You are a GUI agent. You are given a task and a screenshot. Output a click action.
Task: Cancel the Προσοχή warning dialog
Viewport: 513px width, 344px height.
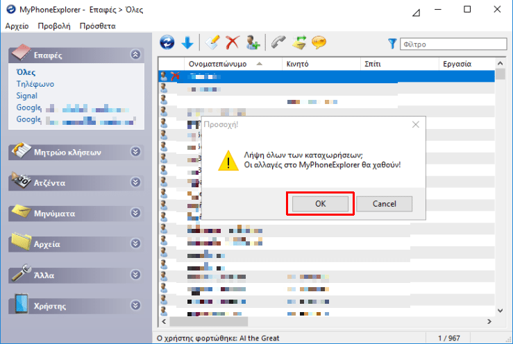click(x=384, y=204)
